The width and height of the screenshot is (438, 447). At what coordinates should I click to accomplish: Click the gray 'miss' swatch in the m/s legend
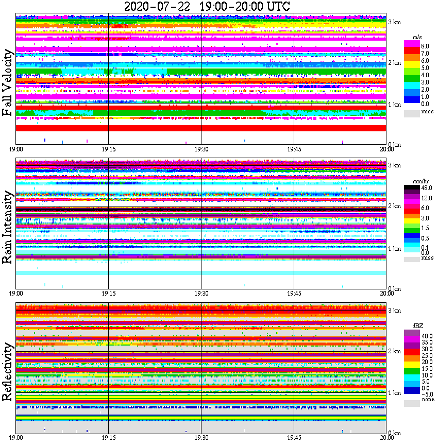pyautogui.click(x=412, y=113)
